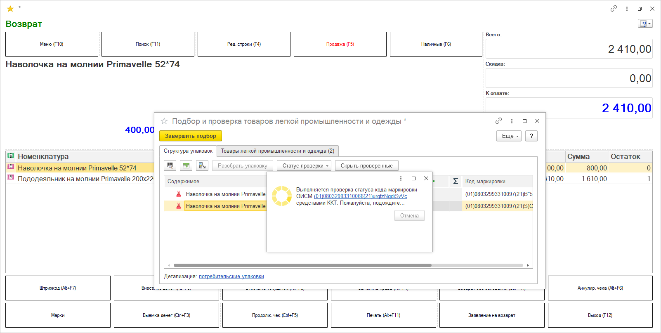661x333 pixels.
Task: Get link icon in Подбор dialog header
Action: 498,121
